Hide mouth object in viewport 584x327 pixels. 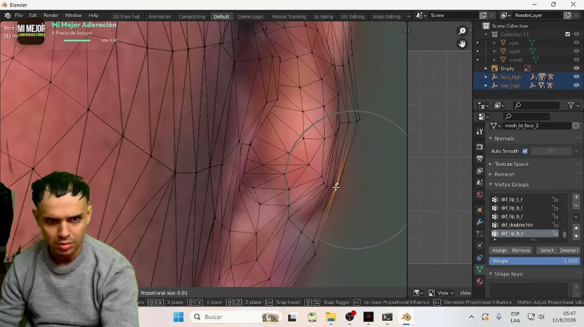point(576,60)
